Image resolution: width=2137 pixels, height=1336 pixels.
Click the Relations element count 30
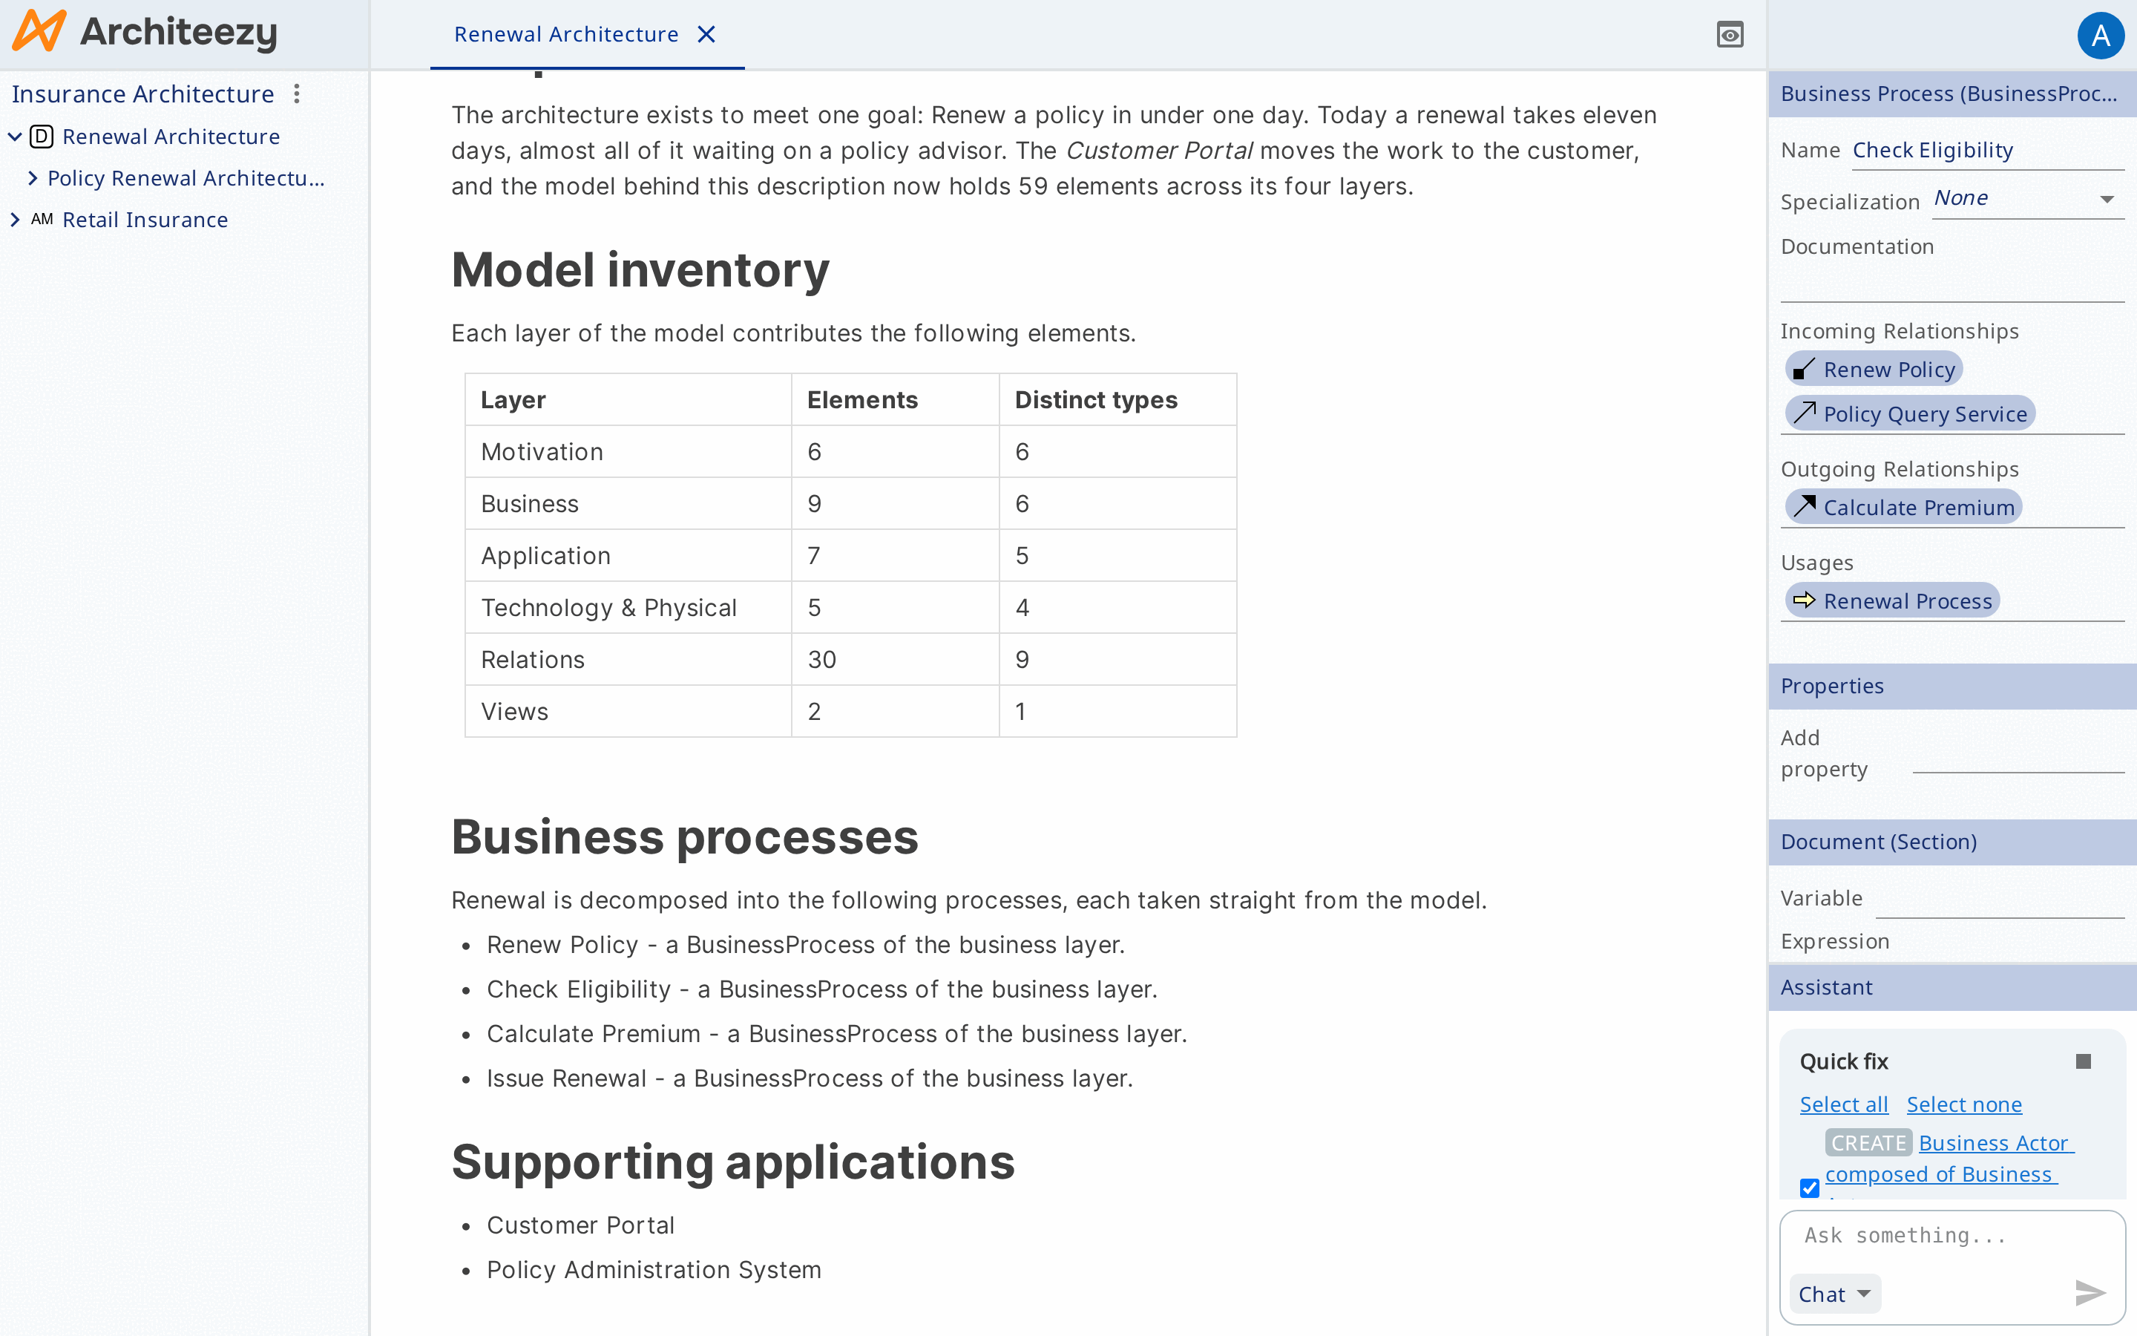(821, 660)
